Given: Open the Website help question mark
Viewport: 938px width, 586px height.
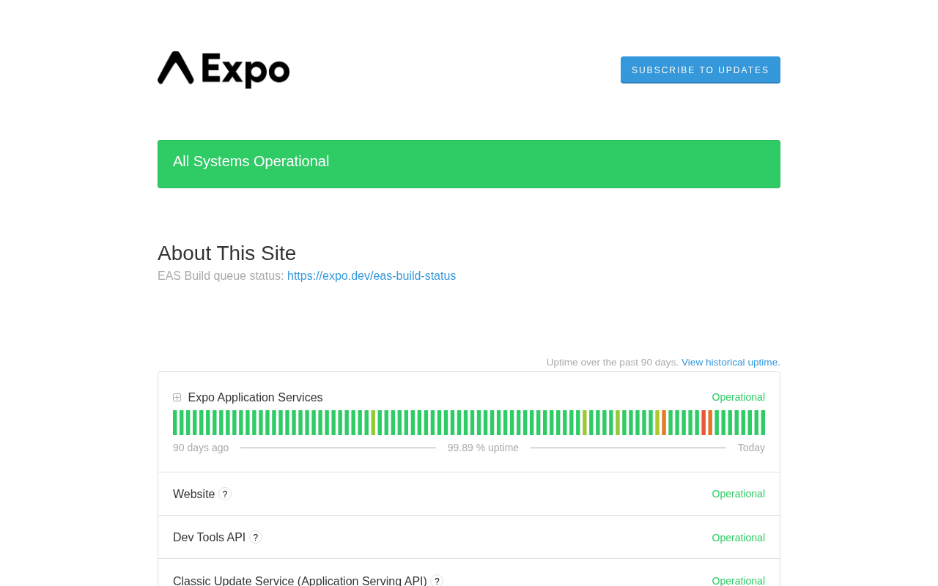Looking at the screenshot, I should point(225,494).
